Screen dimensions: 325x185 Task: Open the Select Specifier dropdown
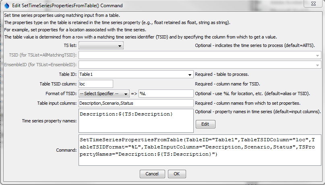[126, 94]
